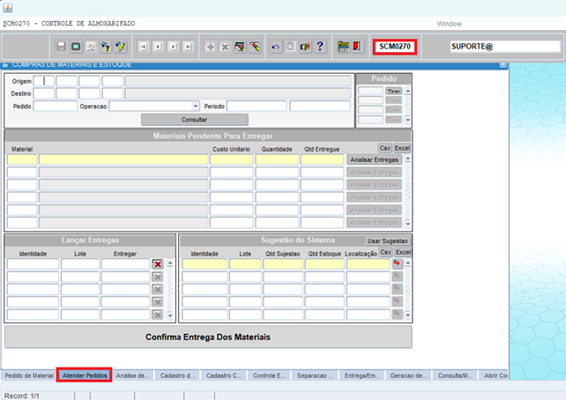Viewport: 566px width, 400px height.
Task: Click the second Periodo date field
Action: click(320, 106)
